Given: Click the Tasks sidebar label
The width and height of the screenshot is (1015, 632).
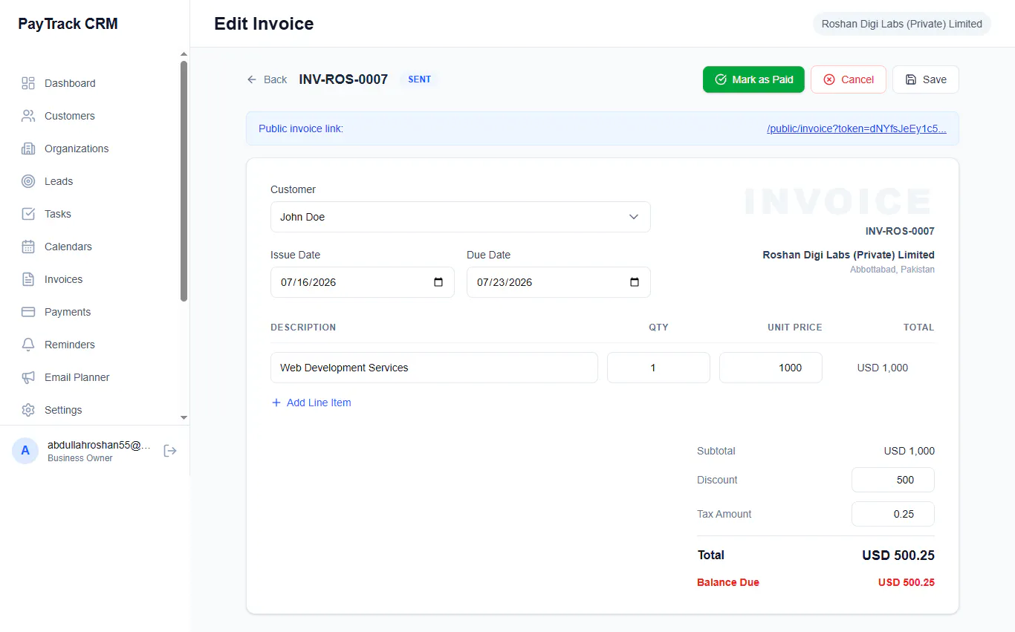Looking at the screenshot, I should point(58,214).
